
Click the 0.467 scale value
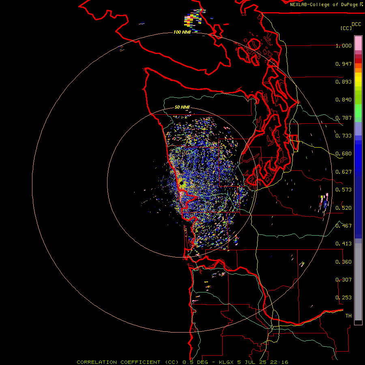click(x=344, y=226)
